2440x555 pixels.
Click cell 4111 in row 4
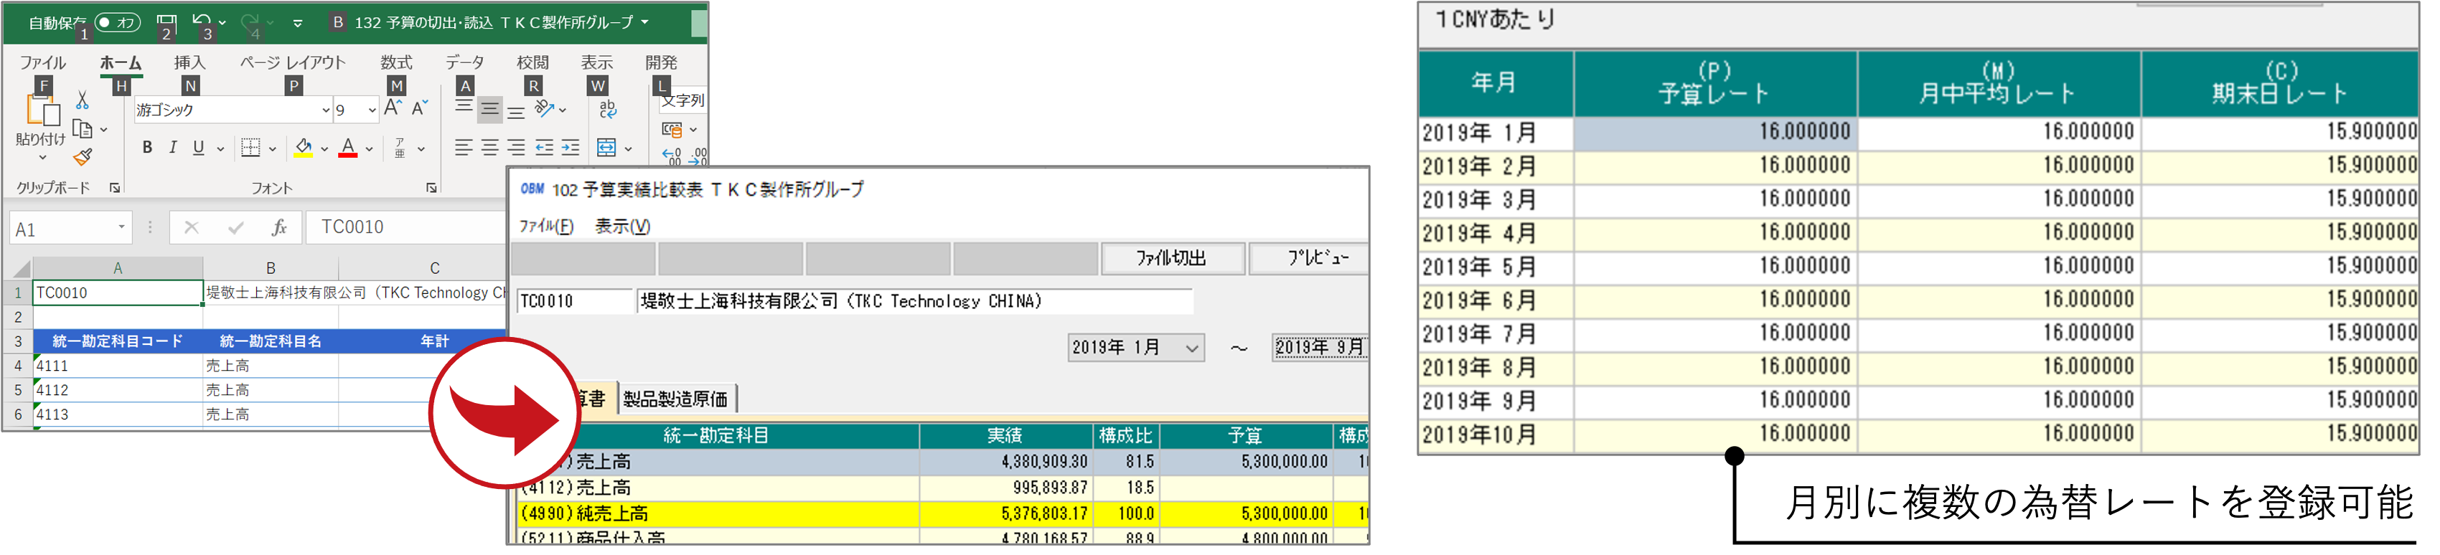[x=118, y=366]
